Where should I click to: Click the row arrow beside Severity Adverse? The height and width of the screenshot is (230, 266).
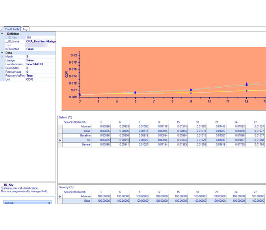click(x=60, y=196)
